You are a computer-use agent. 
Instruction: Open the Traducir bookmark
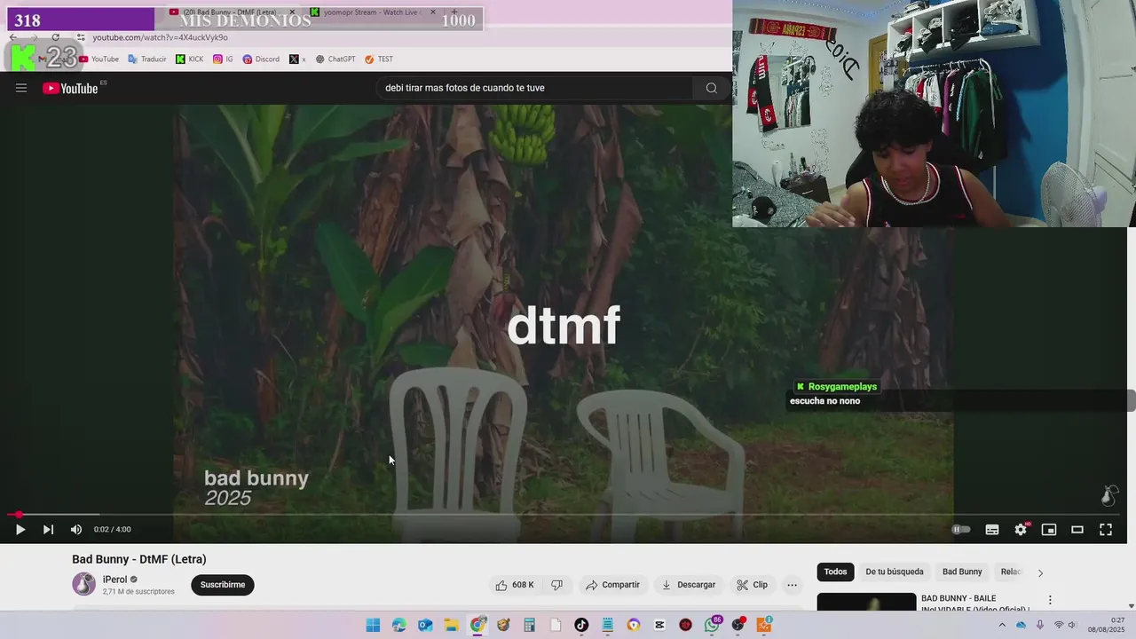click(x=147, y=59)
